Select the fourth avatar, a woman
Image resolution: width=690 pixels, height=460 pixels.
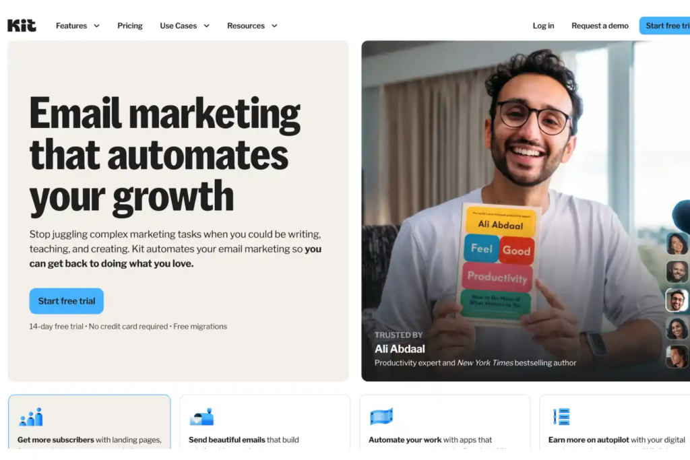(x=677, y=328)
